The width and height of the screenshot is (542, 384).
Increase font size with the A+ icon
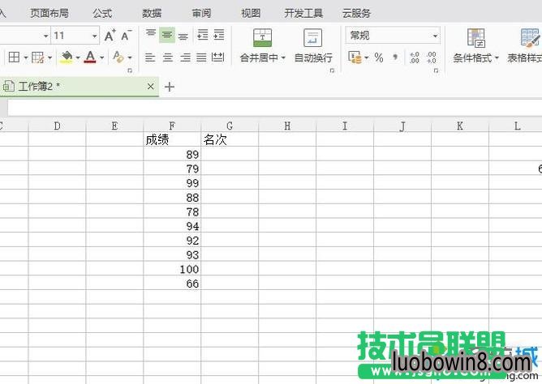point(110,35)
